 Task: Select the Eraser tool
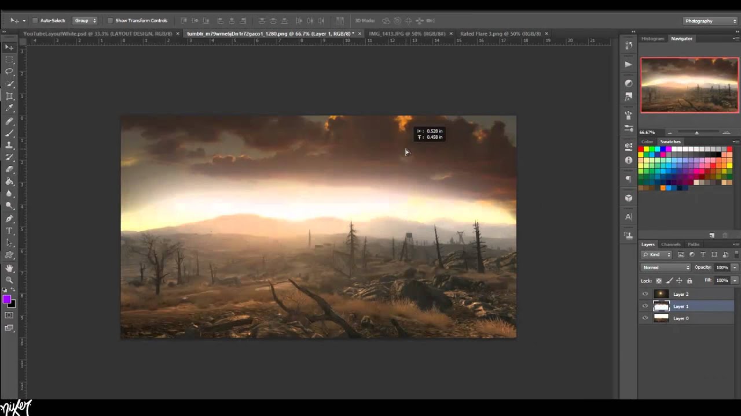[x=9, y=170]
